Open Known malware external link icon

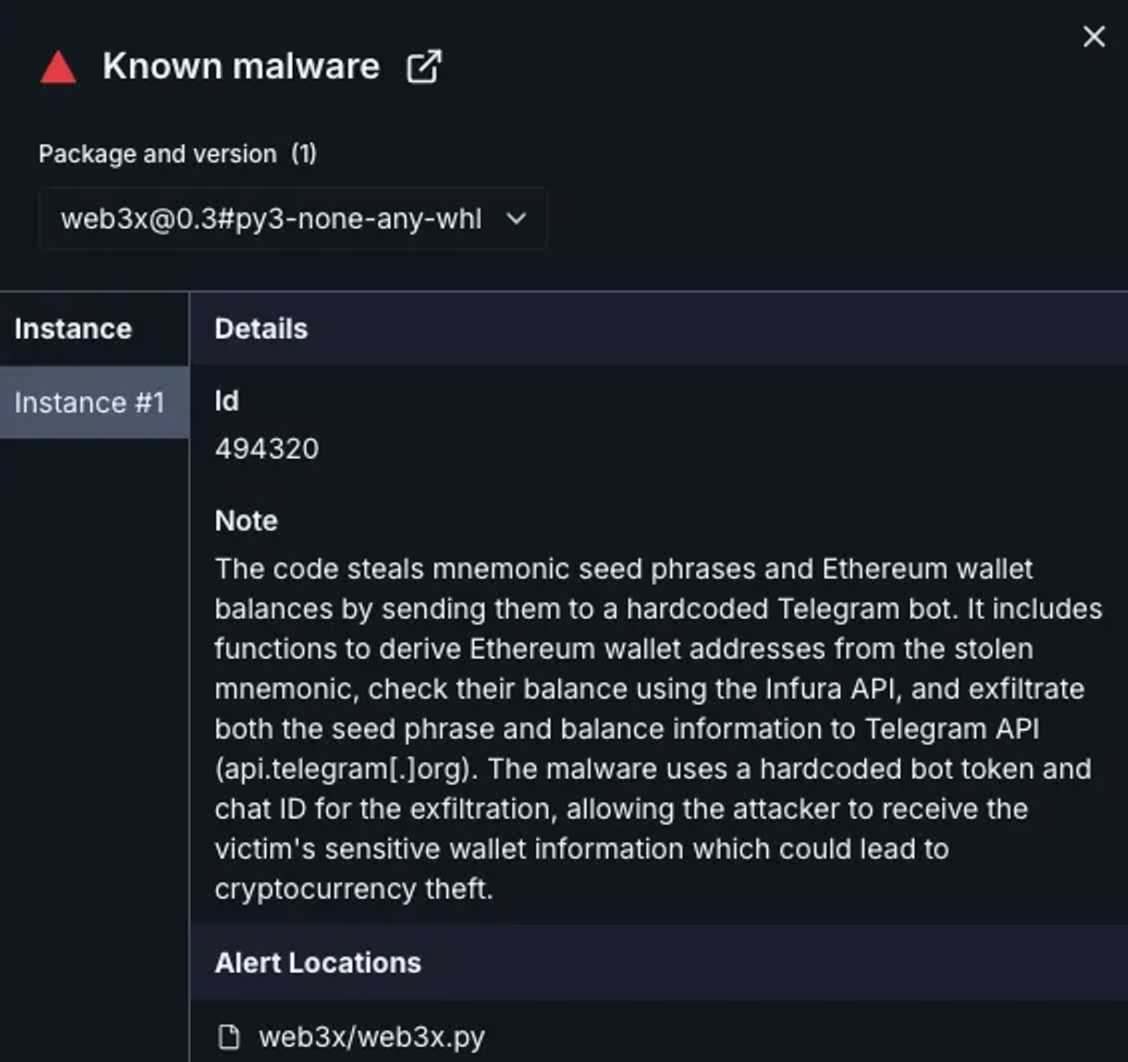(x=424, y=67)
